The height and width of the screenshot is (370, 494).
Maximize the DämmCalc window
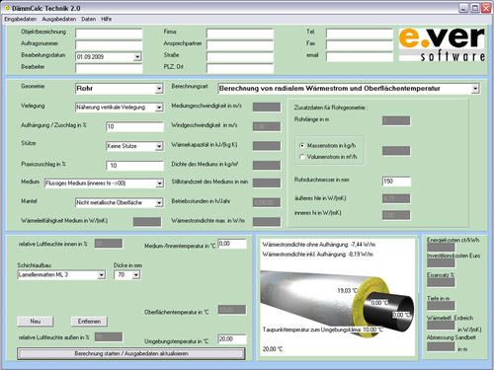475,8
